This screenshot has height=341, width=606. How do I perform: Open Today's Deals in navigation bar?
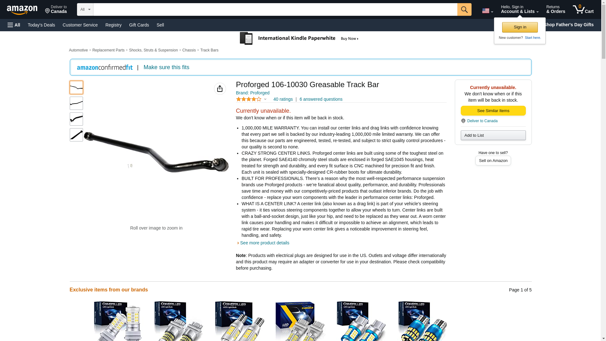coord(41,25)
